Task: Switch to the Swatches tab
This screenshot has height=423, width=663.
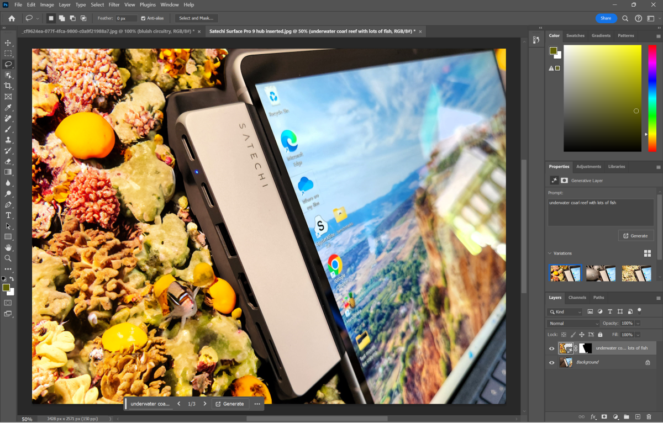Action: click(x=575, y=35)
